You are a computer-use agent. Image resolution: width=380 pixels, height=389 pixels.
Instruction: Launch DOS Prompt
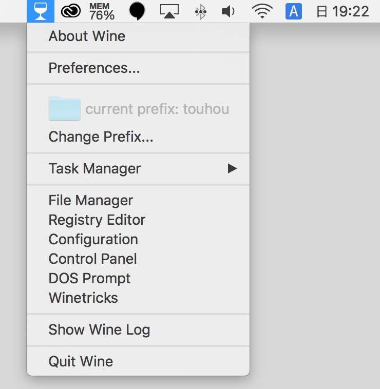tap(138, 278)
